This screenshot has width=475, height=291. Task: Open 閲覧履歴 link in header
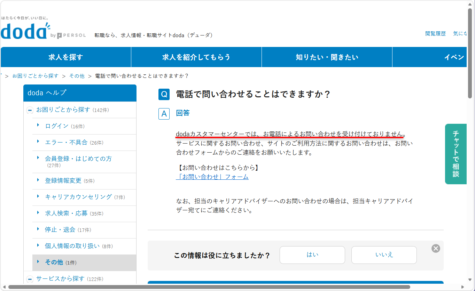[435, 34]
